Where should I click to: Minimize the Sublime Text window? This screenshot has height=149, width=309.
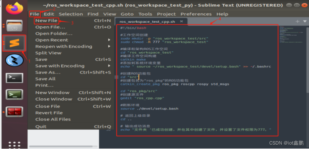(x=289, y=5)
